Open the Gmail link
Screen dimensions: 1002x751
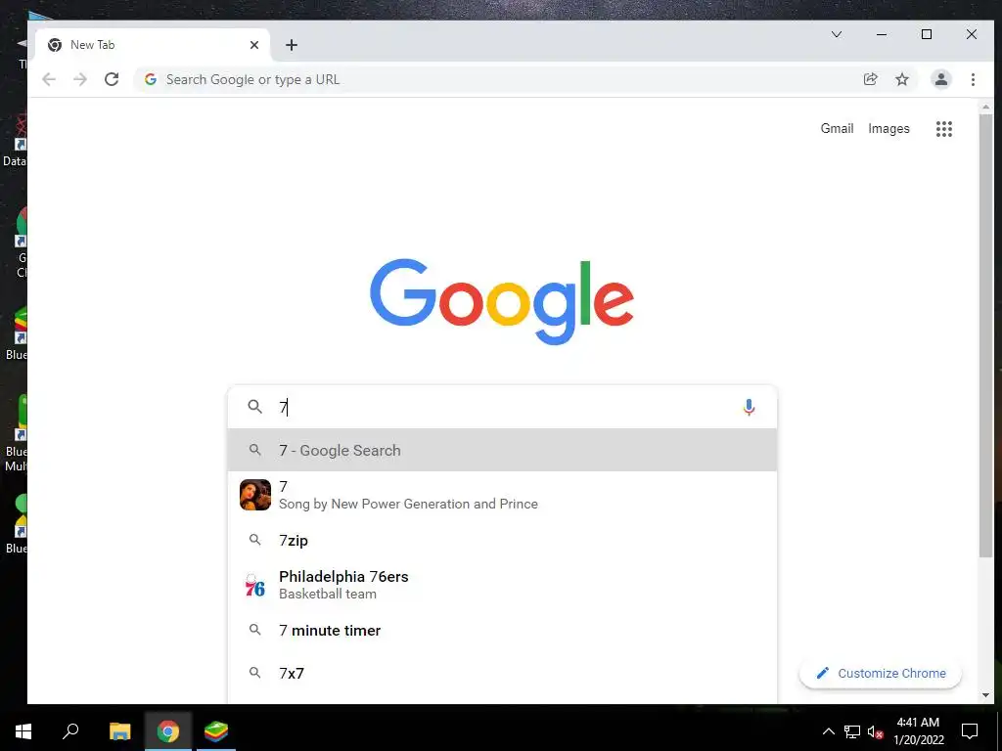pos(837,128)
